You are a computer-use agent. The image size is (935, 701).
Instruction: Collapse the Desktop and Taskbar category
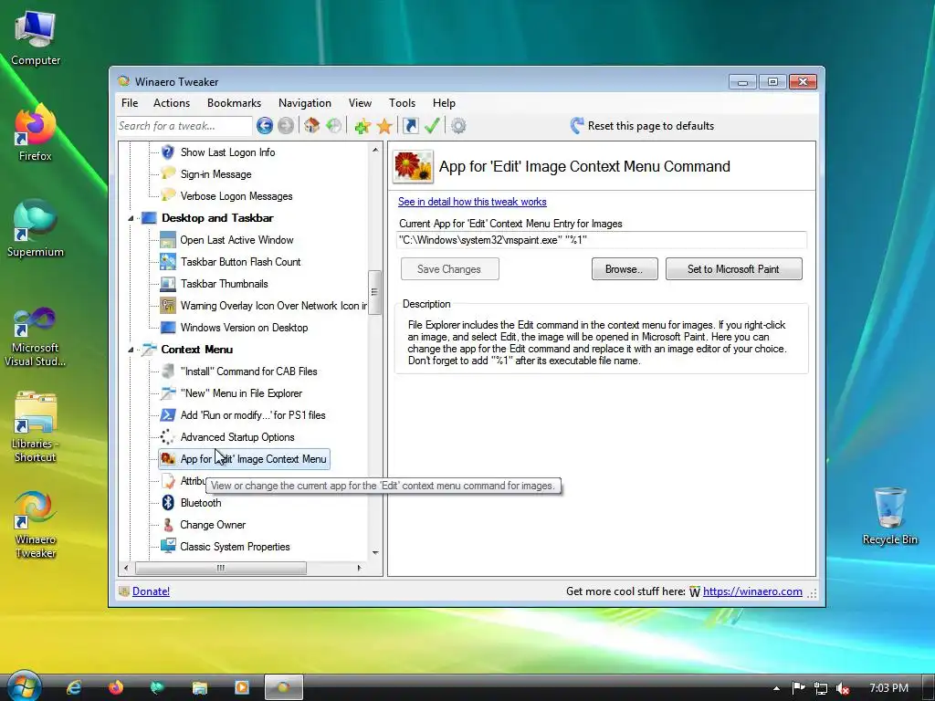pyautogui.click(x=131, y=218)
